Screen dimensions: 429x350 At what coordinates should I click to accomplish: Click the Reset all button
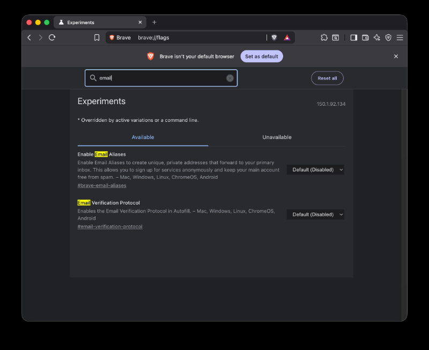tap(327, 78)
